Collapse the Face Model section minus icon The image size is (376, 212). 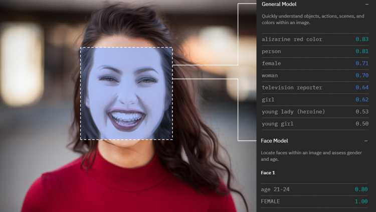tap(366, 141)
